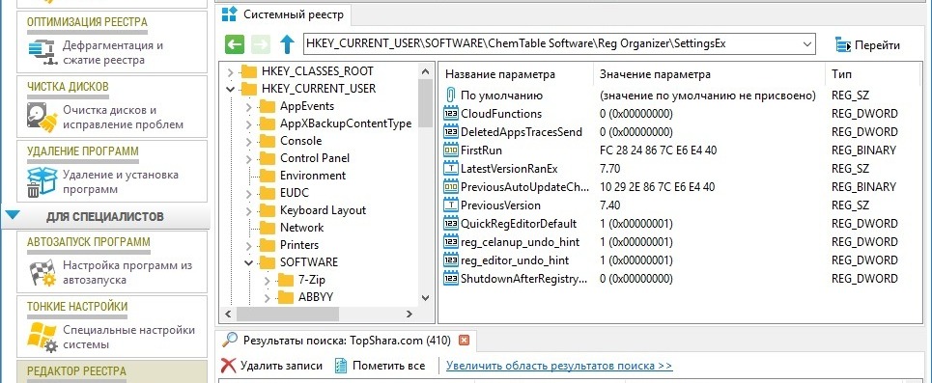Click the Системный реестр tab icon
This screenshot has width=932, height=383.
pos(229,14)
